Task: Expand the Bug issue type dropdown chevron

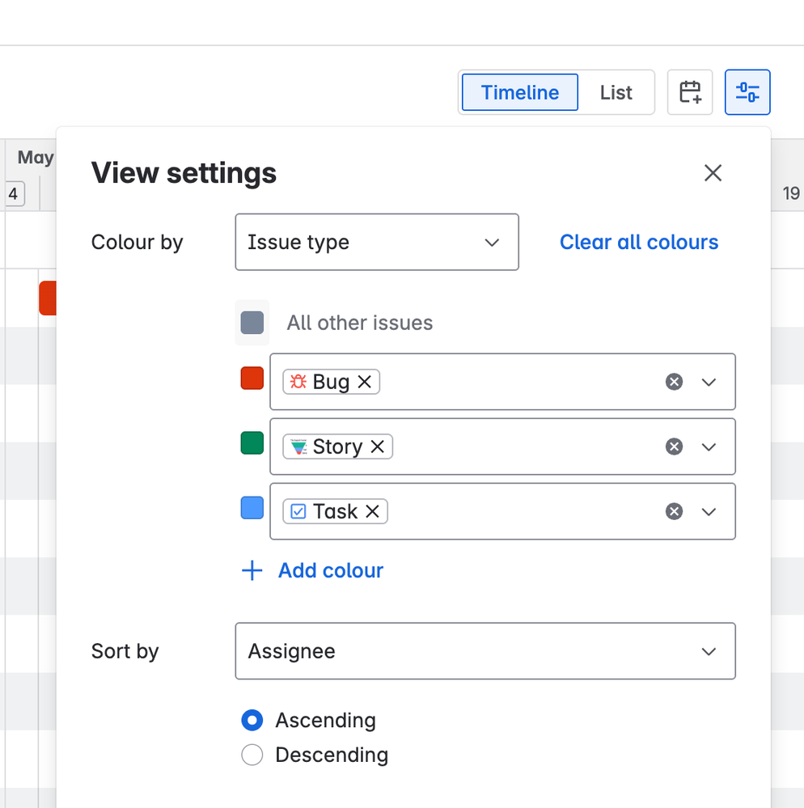Action: [709, 382]
